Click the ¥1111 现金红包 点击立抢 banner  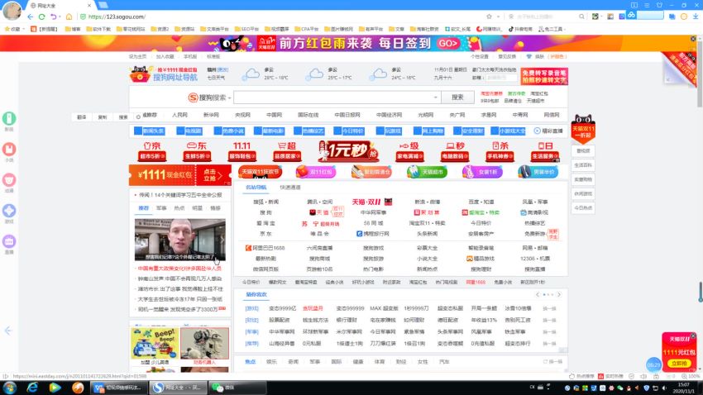179,175
